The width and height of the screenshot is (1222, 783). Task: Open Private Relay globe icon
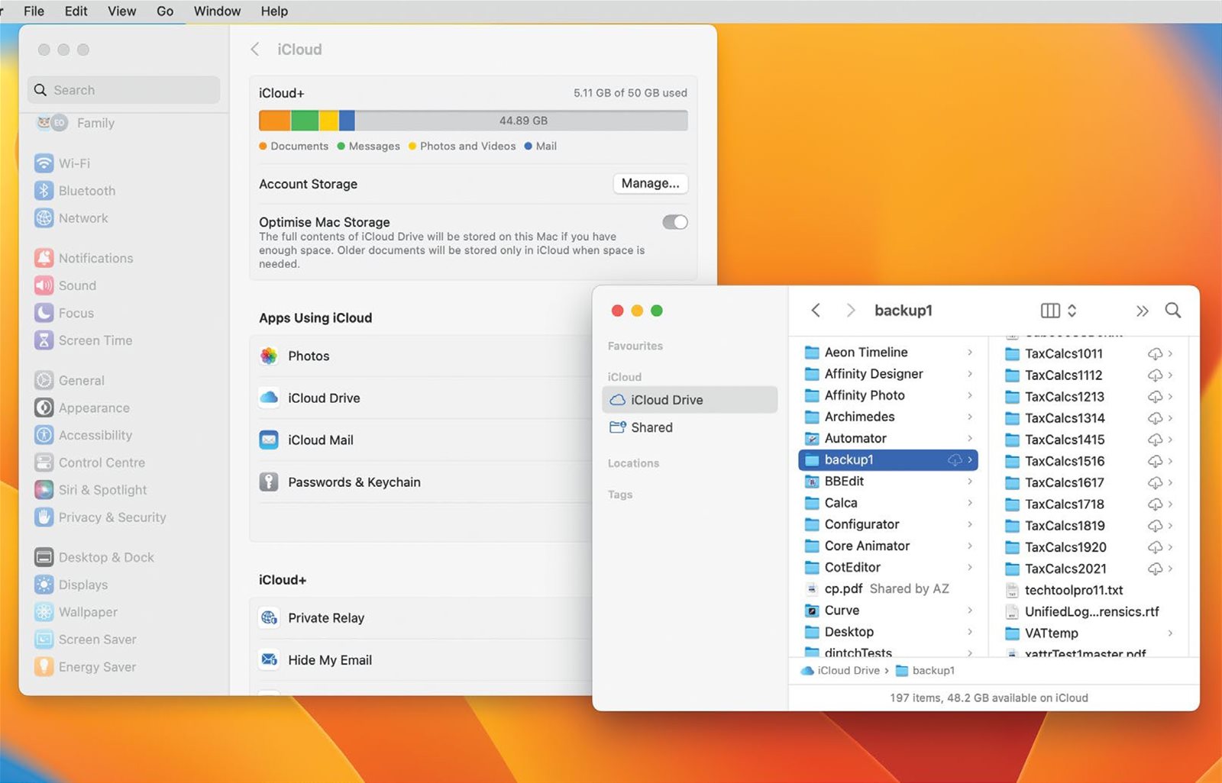tap(269, 617)
